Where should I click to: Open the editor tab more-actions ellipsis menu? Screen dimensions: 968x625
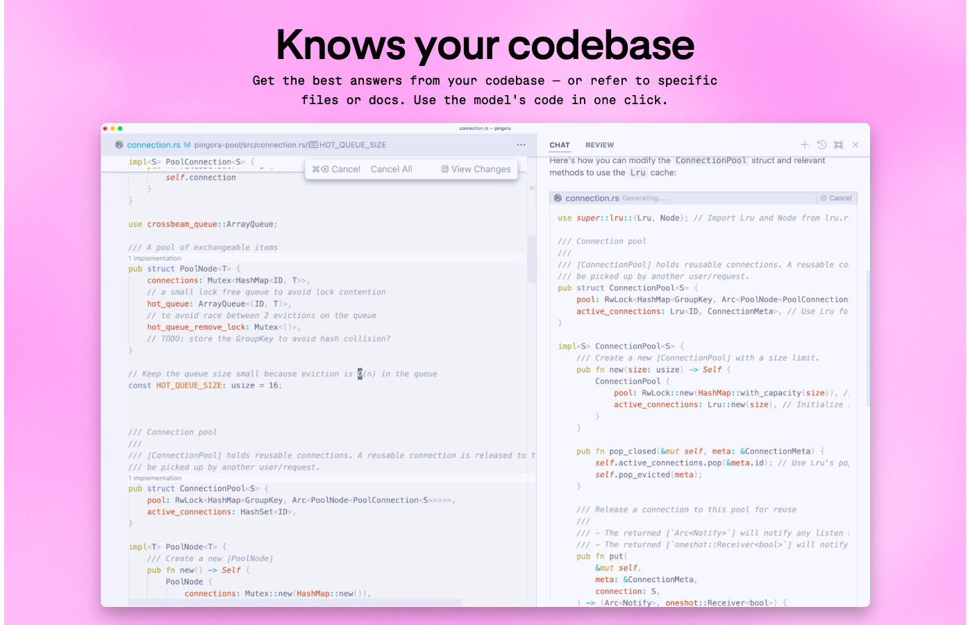pos(521,144)
